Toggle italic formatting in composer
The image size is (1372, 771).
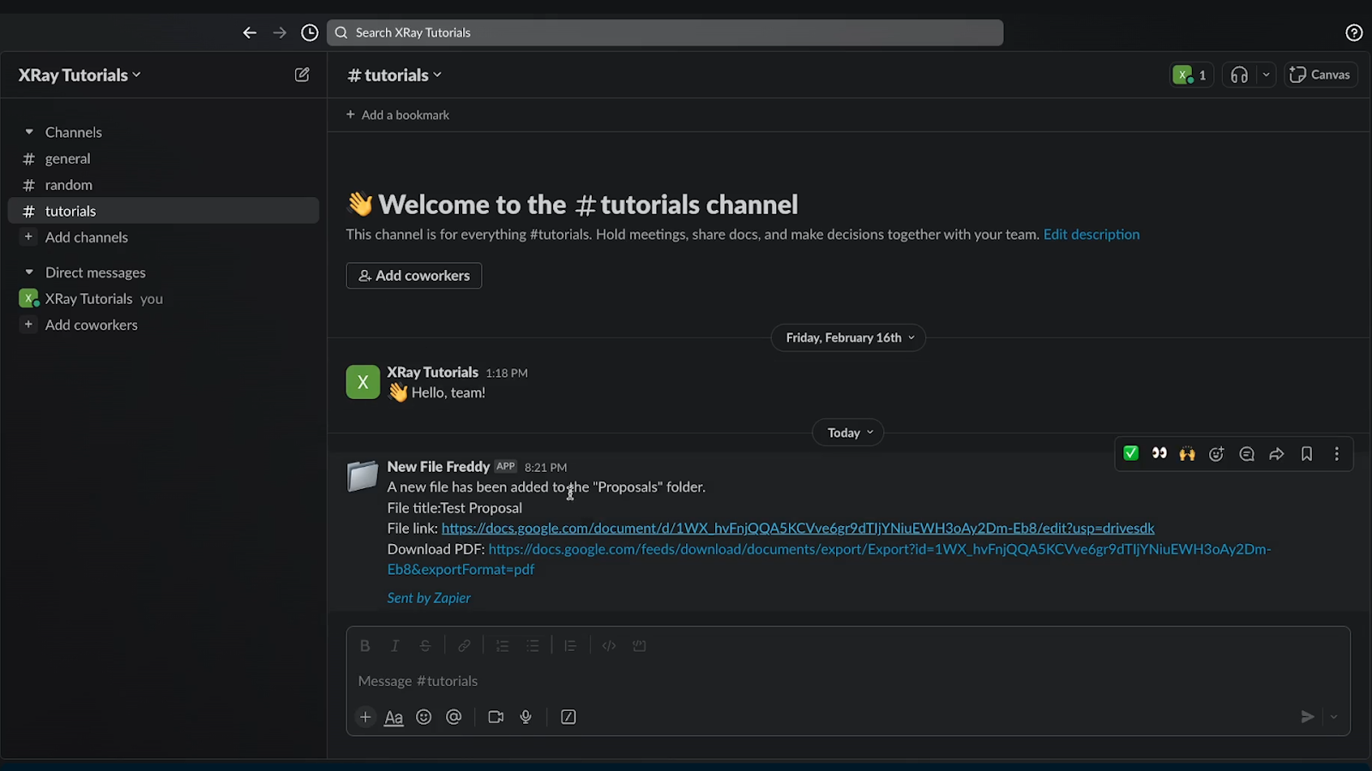tap(394, 646)
